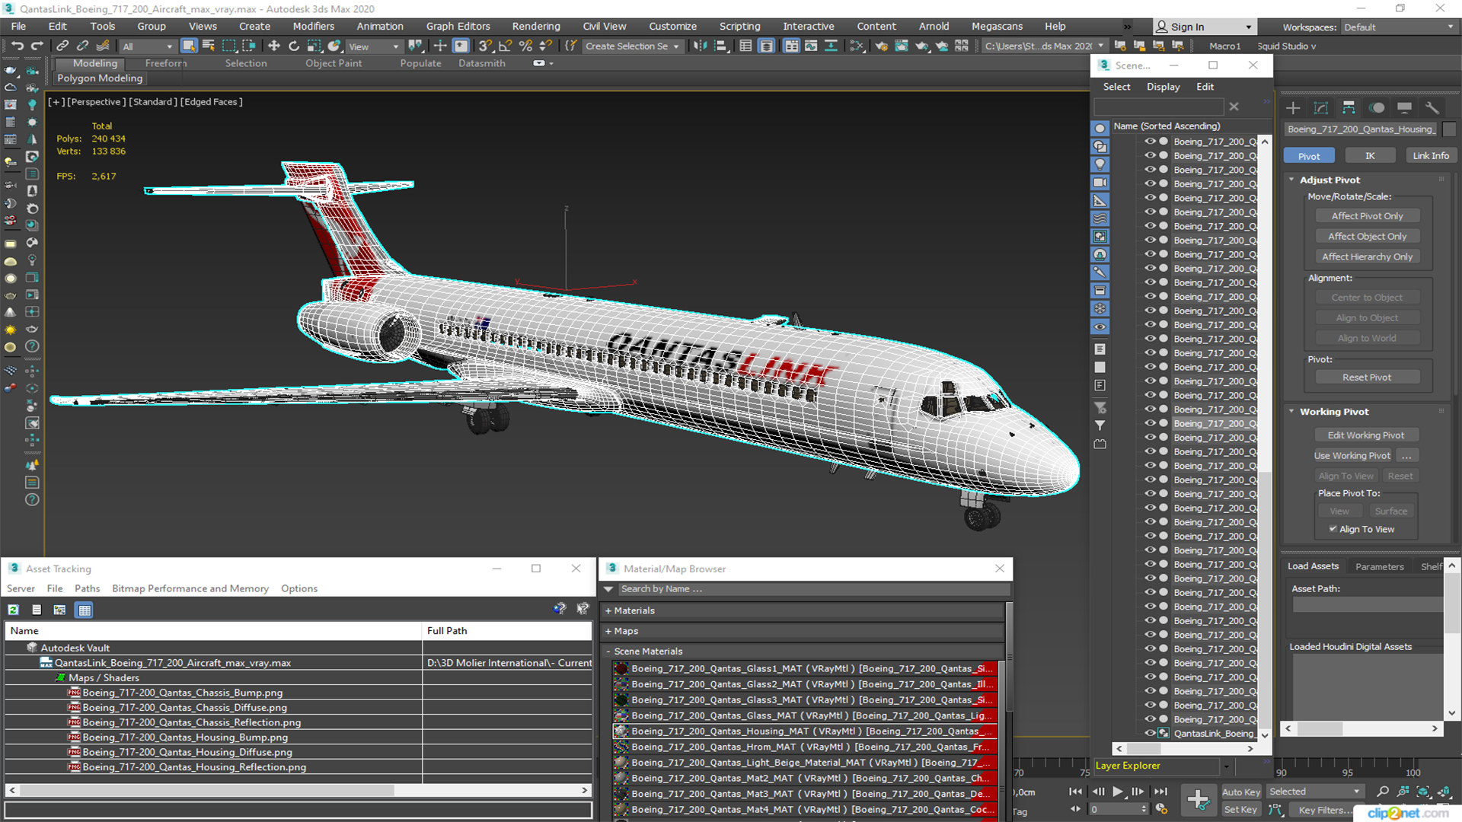
Task: Click the Zoom Extents Selected icon
Action: (1422, 792)
